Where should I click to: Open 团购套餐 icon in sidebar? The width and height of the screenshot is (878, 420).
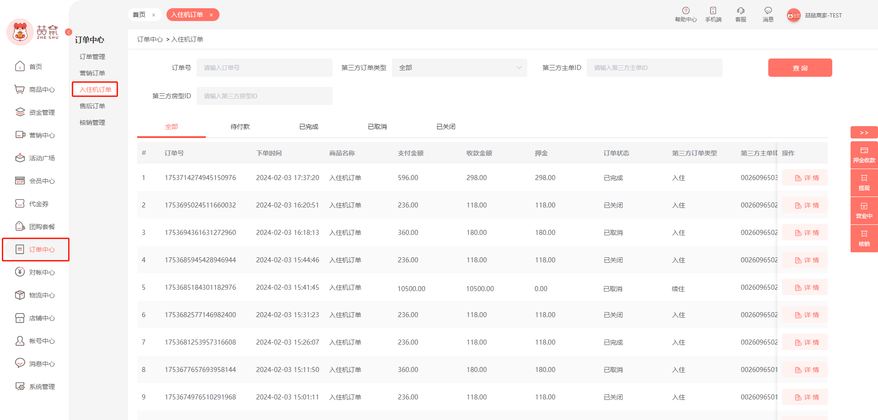pos(20,226)
